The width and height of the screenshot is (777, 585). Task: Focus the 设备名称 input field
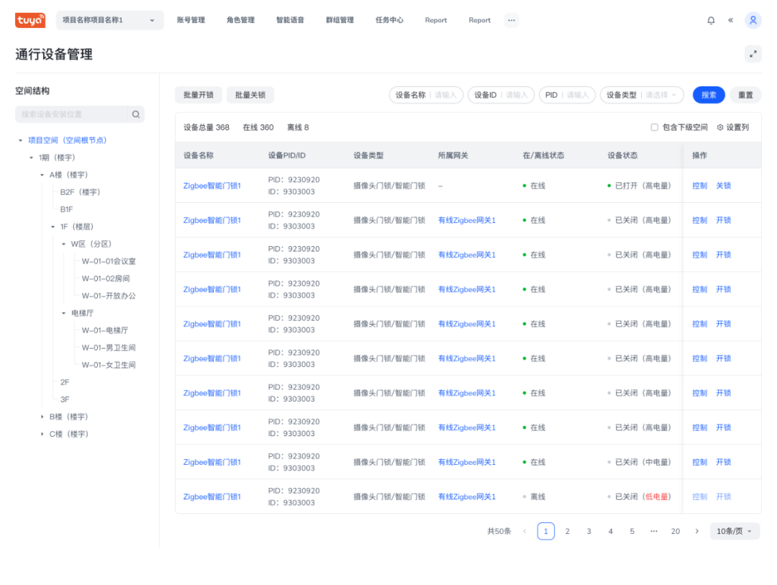coord(426,95)
